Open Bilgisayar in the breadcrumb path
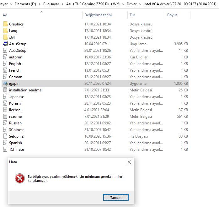Screen dimensions: 219x207 [x=51, y=4]
